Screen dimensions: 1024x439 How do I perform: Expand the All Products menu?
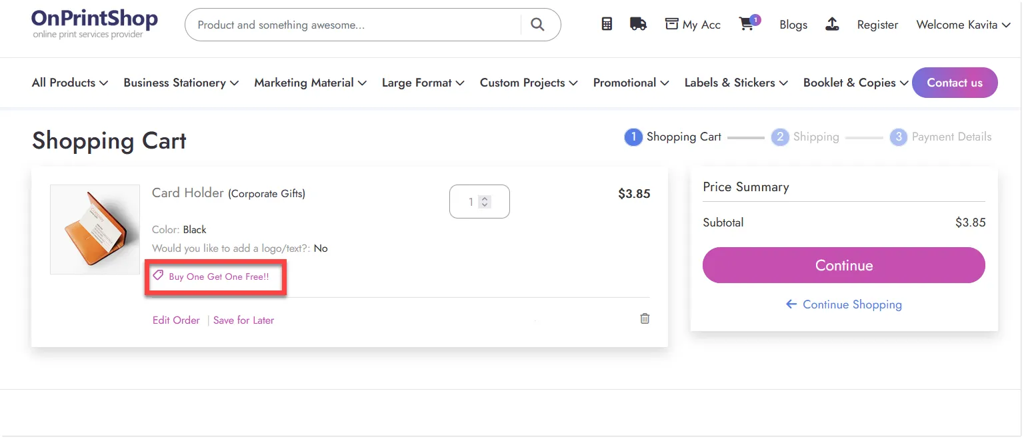click(x=70, y=83)
